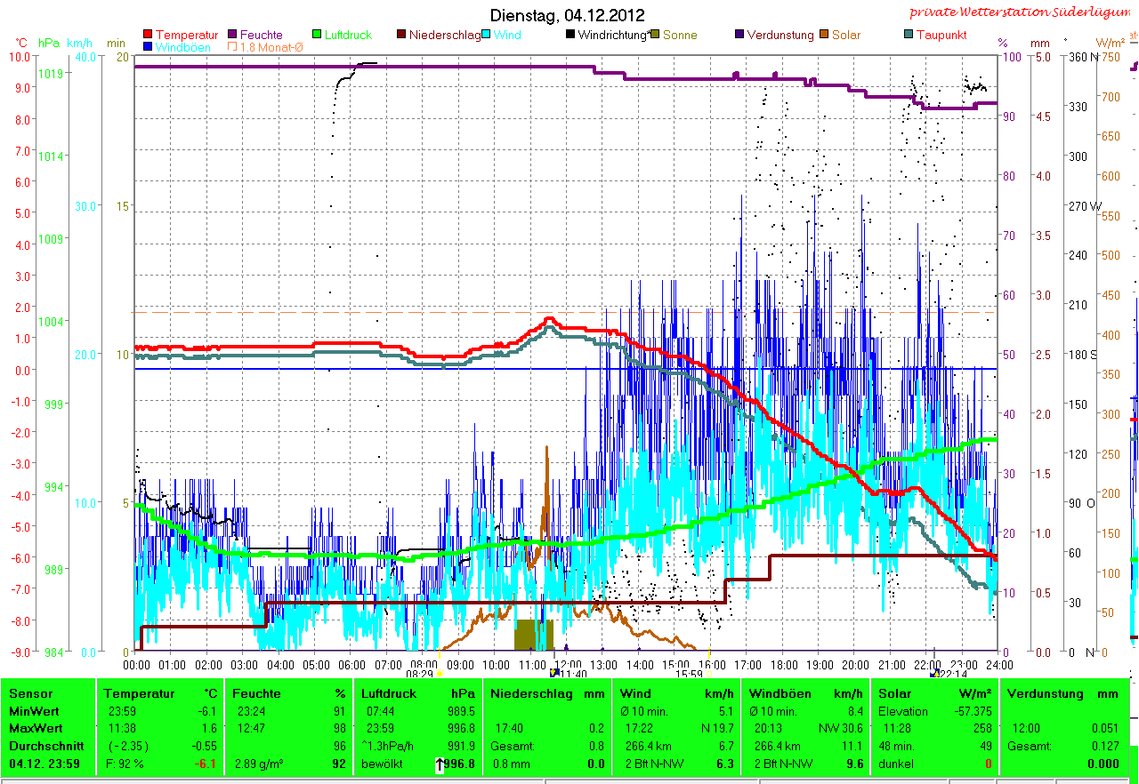Screen dimensions: 1139x784
Task: Click the cyan Wind legend square
Action: point(488,36)
